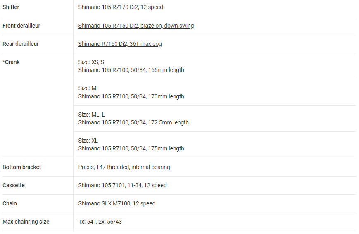Open the 175mm length crank link
The image size is (359, 234).
[x=131, y=148]
